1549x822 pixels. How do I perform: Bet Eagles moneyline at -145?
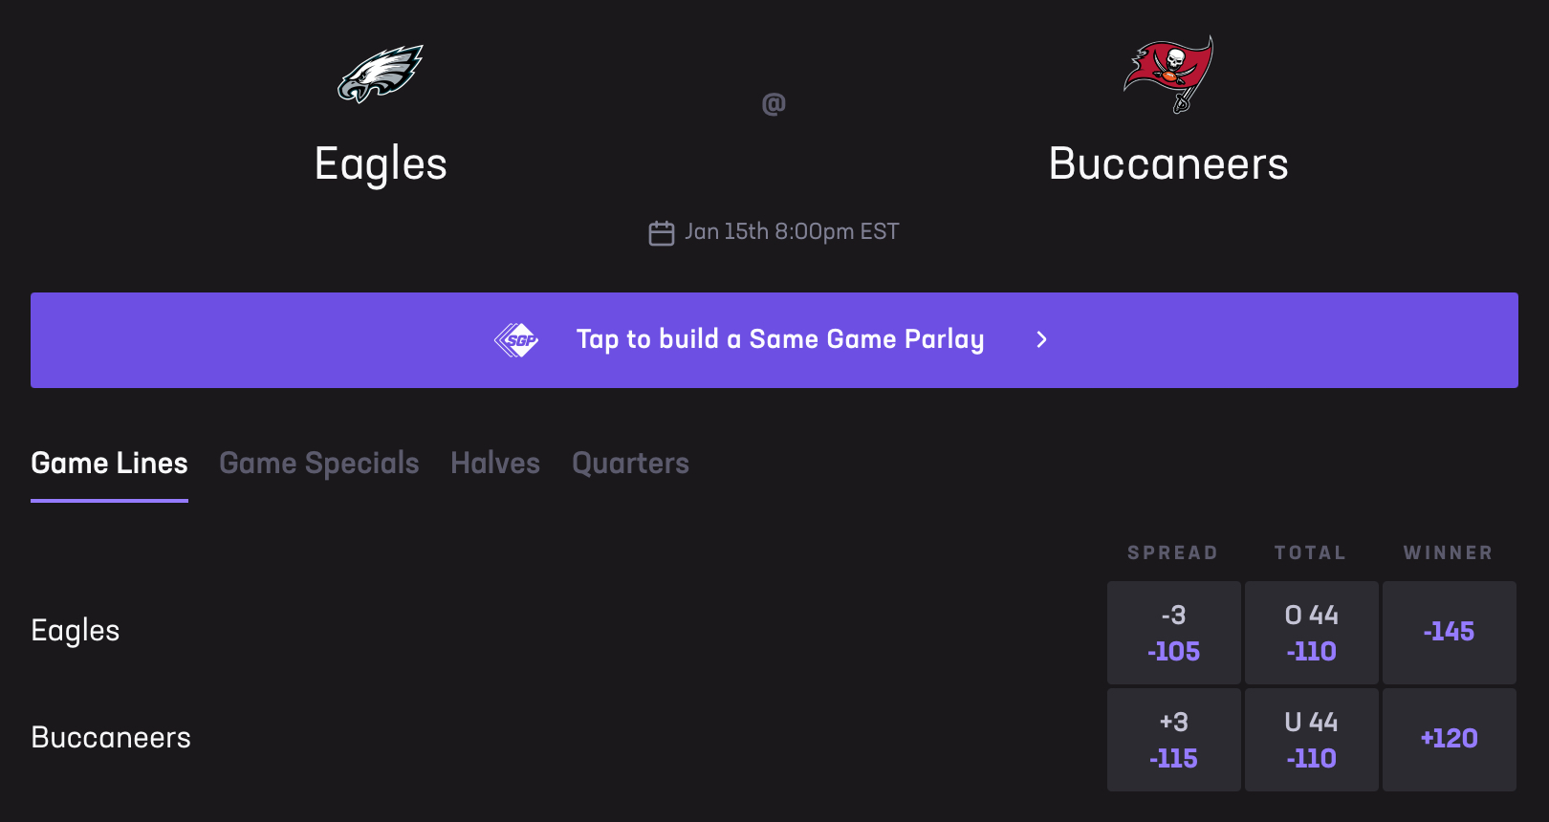(x=1449, y=633)
